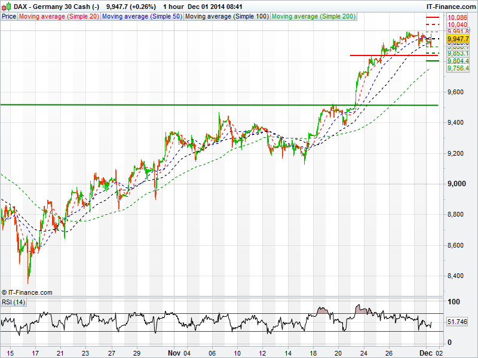Click the 9,804.4 green support label
Viewport: 478px width, 358px height.
coord(458,61)
